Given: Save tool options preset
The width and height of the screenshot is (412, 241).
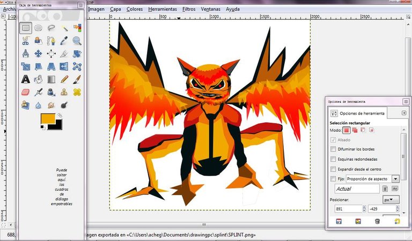Looking at the screenshot, I should pos(339,221).
